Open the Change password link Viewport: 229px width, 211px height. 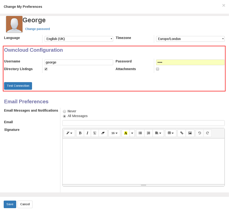37,29
